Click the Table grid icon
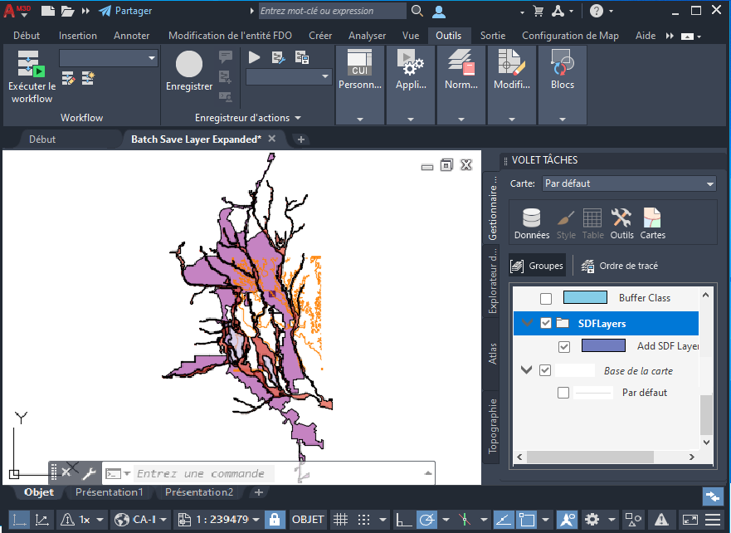 [592, 218]
